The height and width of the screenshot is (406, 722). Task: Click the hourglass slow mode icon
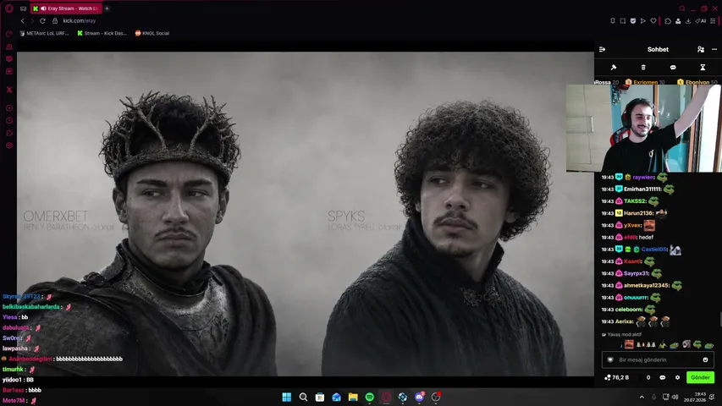(703, 67)
